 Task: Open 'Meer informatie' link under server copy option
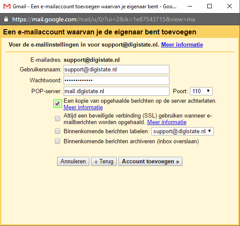pos(83,107)
